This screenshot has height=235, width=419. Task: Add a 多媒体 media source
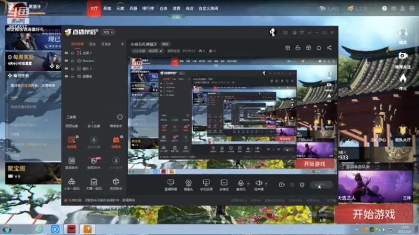(x=224, y=185)
